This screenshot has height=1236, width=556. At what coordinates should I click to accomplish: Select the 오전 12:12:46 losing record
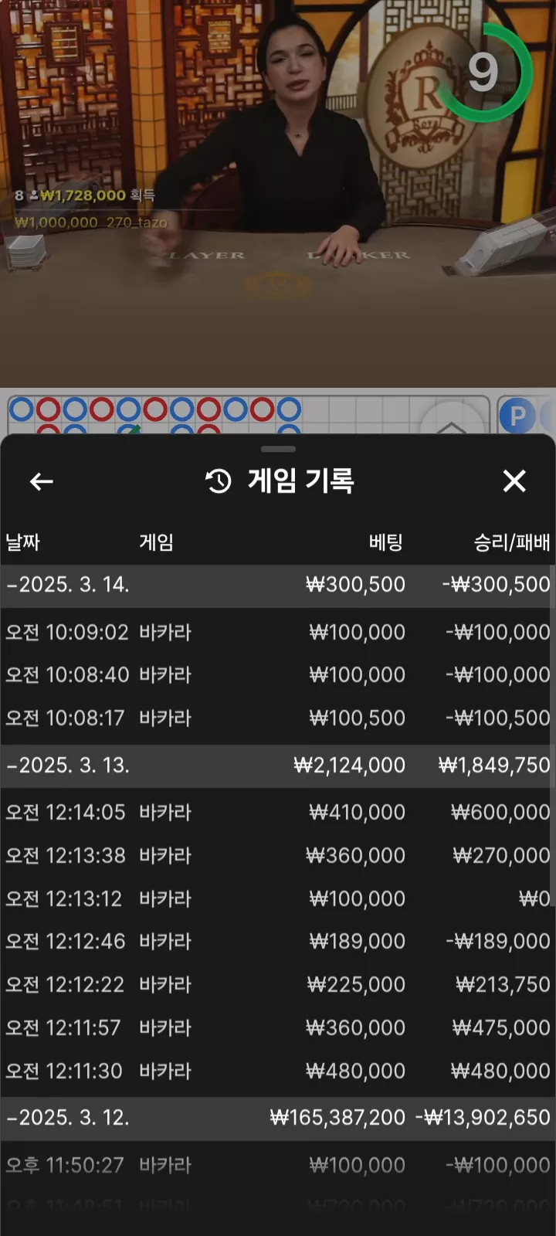click(278, 942)
